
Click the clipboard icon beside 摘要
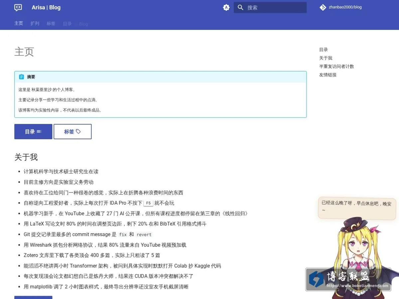(x=21, y=77)
